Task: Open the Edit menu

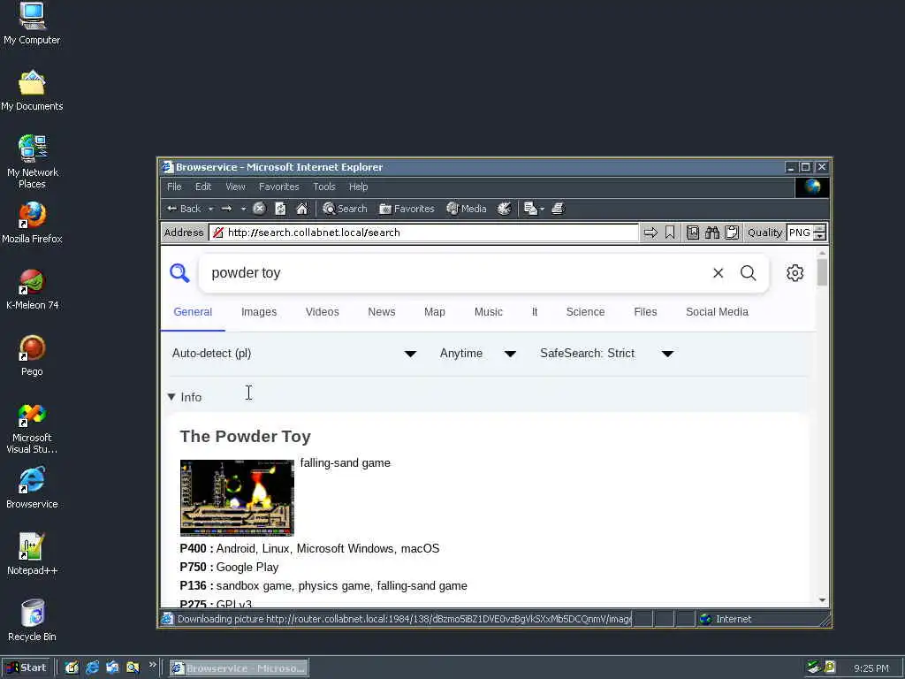Action: 203,187
